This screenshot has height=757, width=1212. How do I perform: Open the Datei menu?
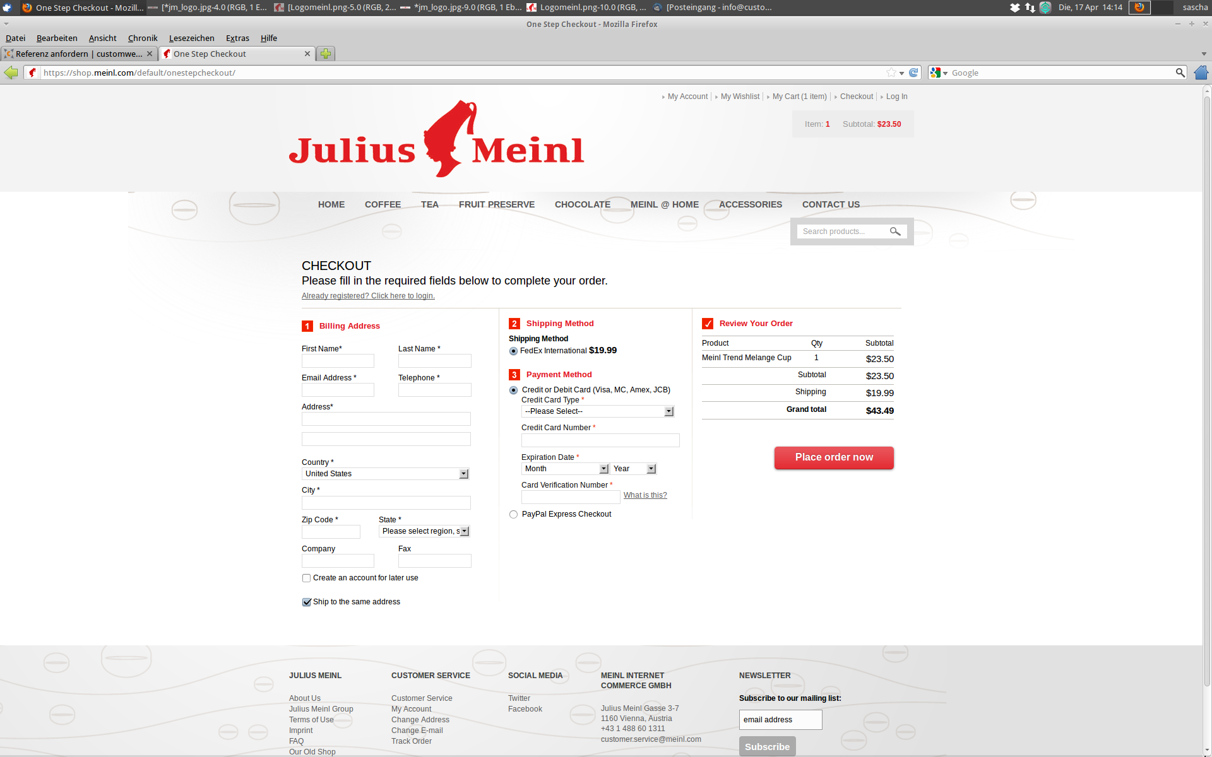point(15,38)
